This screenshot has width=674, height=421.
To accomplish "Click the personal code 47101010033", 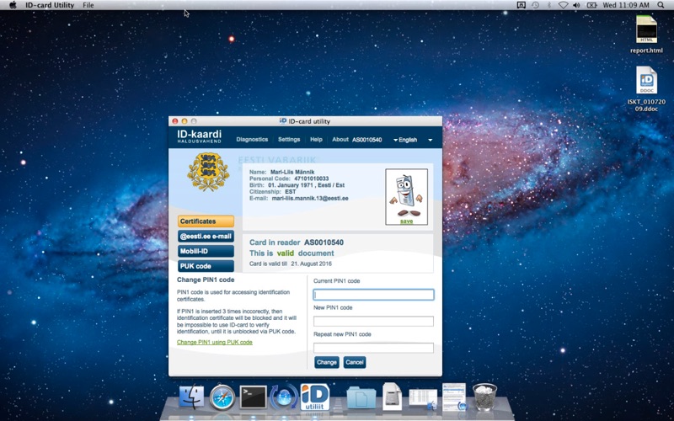I will click(x=312, y=179).
